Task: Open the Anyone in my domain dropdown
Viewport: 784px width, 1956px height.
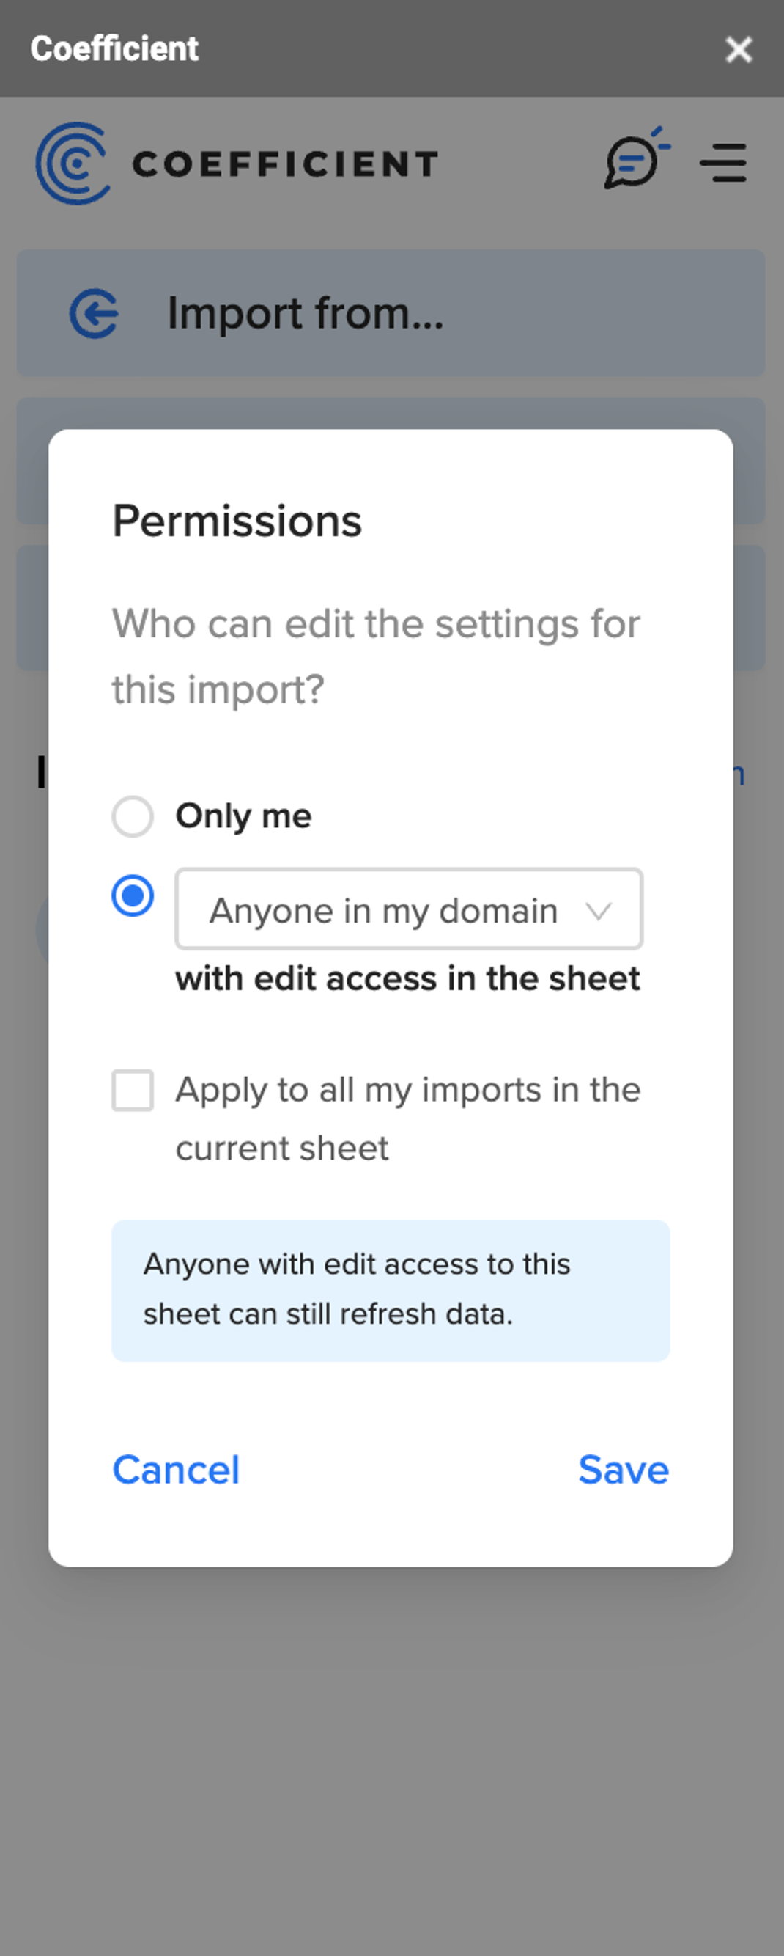Action: 409,909
